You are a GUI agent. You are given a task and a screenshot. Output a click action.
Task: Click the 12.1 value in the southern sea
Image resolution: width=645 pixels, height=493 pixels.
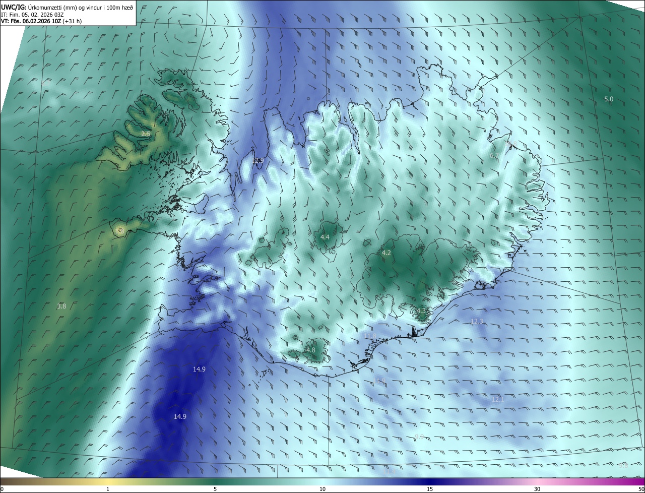point(498,399)
